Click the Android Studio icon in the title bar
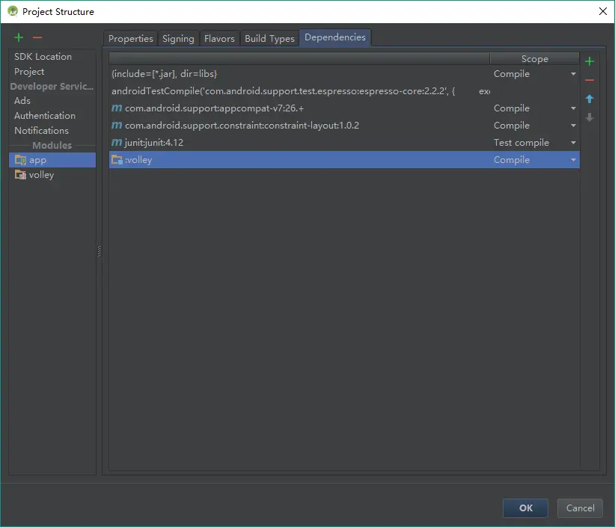 point(13,11)
